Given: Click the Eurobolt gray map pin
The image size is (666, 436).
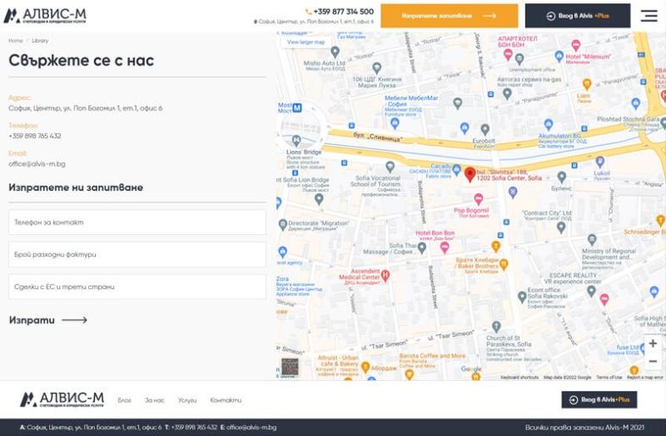Looking at the screenshot, I should [x=485, y=129].
